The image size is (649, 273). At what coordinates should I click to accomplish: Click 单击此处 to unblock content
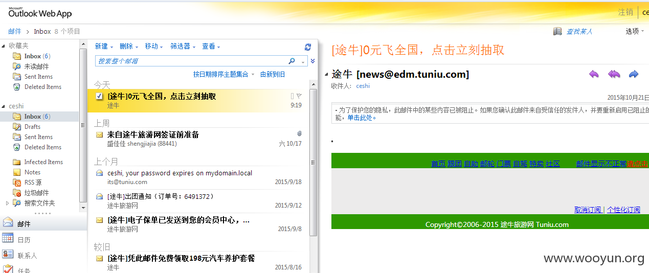coord(361,118)
